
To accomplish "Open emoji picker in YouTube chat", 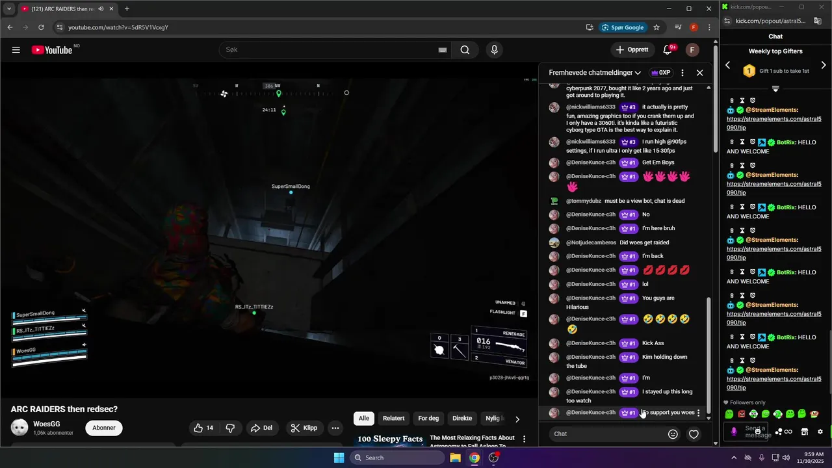I will 673,434.
